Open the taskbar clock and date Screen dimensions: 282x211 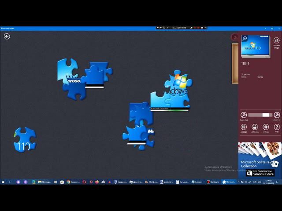click(268, 182)
